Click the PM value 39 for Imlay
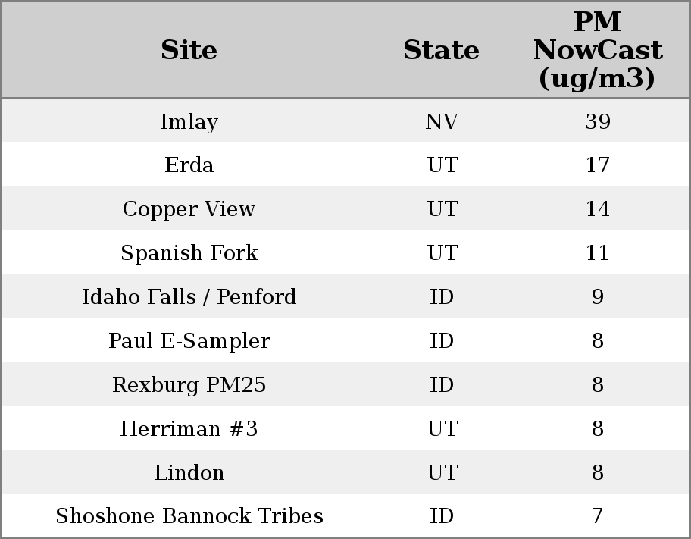The image size is (691, 539). coord(597,121)
